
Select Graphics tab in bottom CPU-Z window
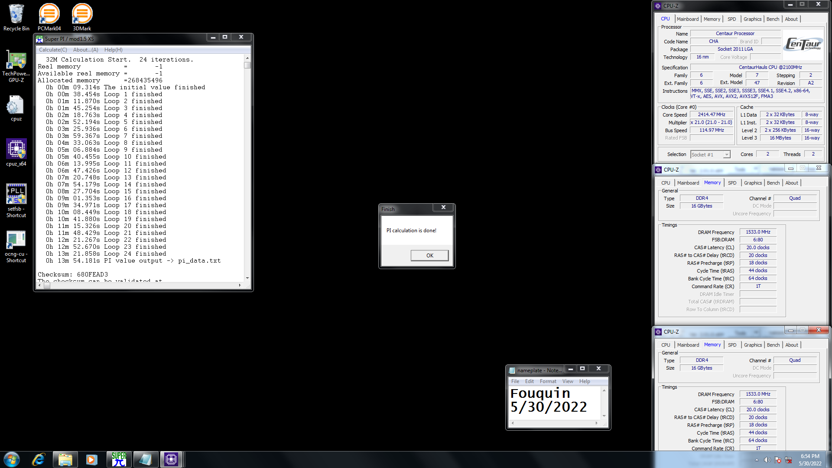click(x=753, y=345)
